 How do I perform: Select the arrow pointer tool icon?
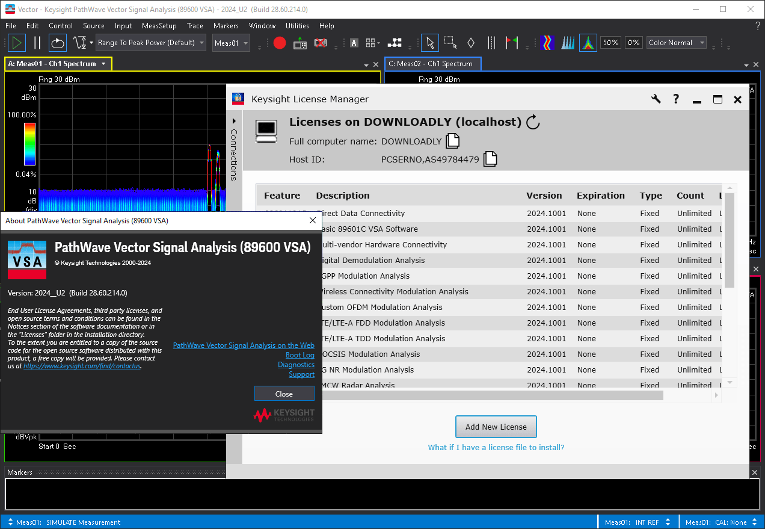point(429,42)
